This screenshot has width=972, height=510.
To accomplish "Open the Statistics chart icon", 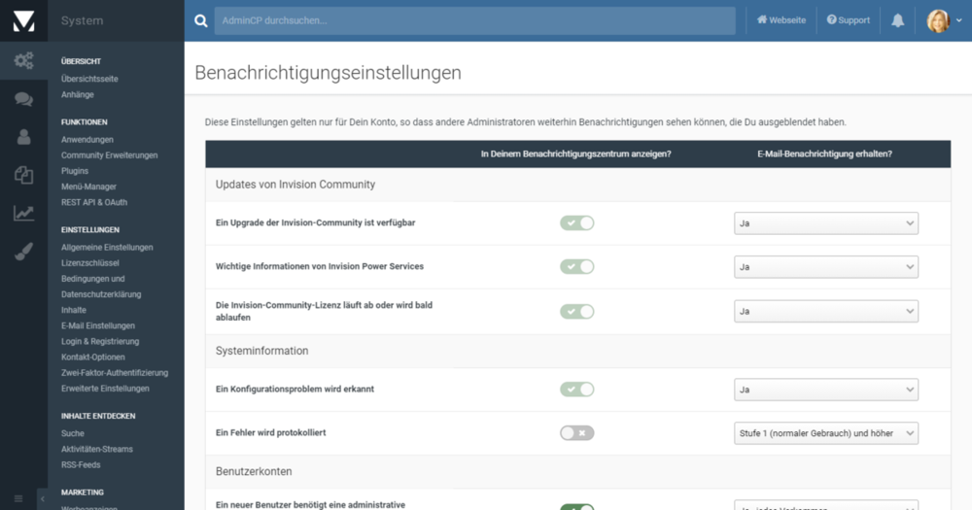I will (23, 213).
